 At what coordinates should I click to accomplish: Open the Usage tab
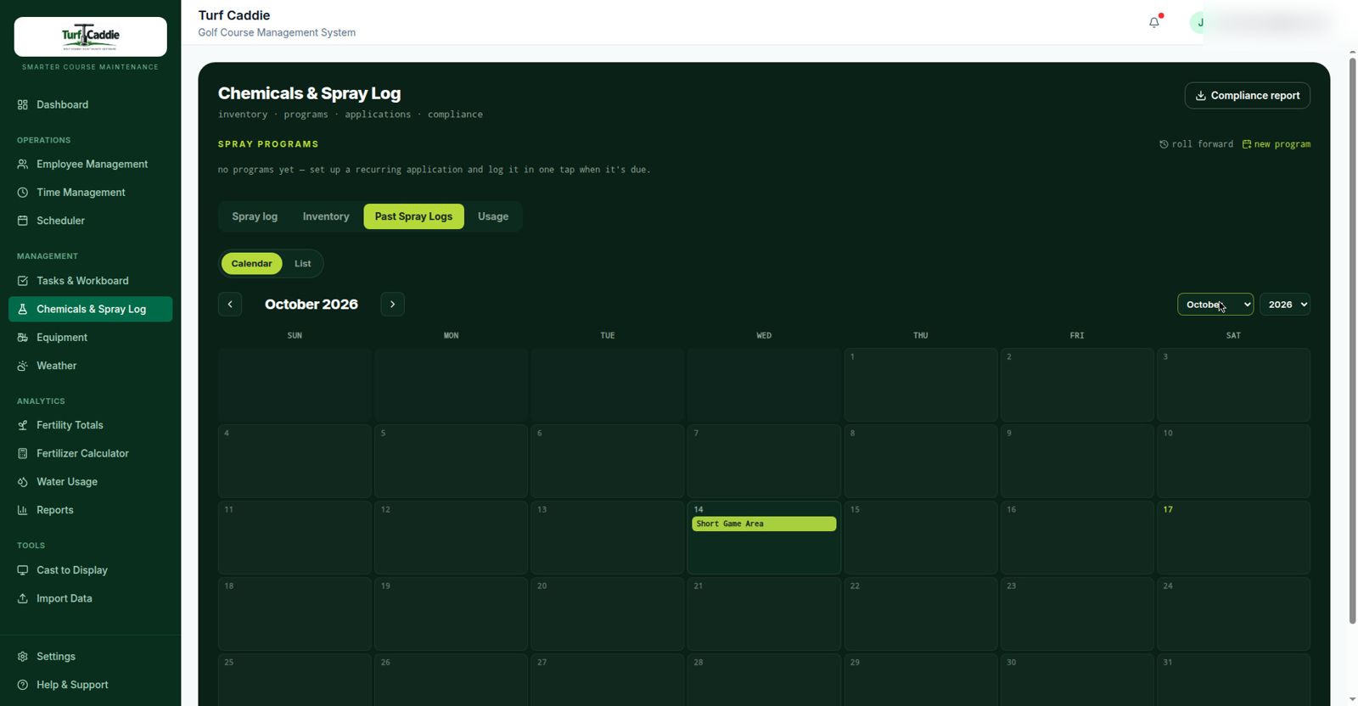coord(493,216)
